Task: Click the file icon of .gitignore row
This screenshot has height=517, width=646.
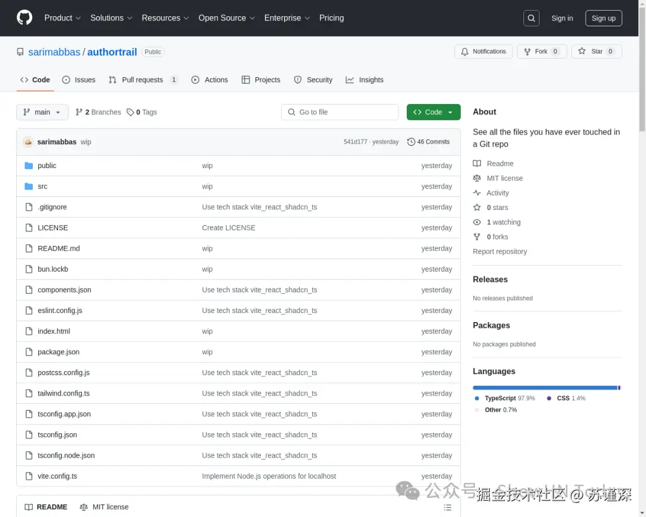Action: tap(29, 207)
